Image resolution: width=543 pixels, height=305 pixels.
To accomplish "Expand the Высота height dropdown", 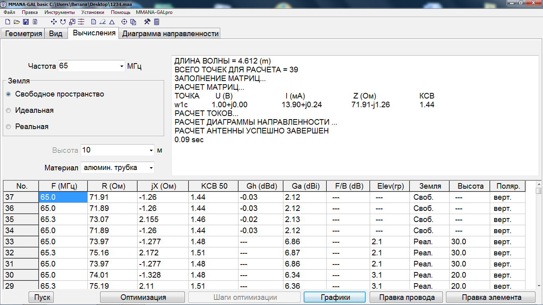I will pos(151,151).
